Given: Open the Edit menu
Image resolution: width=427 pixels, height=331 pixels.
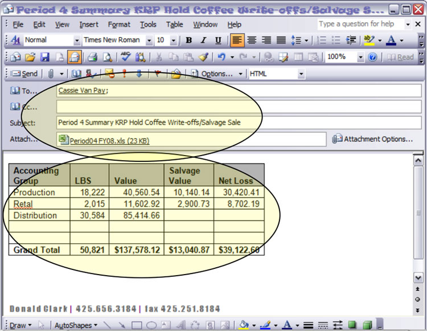Looking at the screenshot, I should point(39,24).
